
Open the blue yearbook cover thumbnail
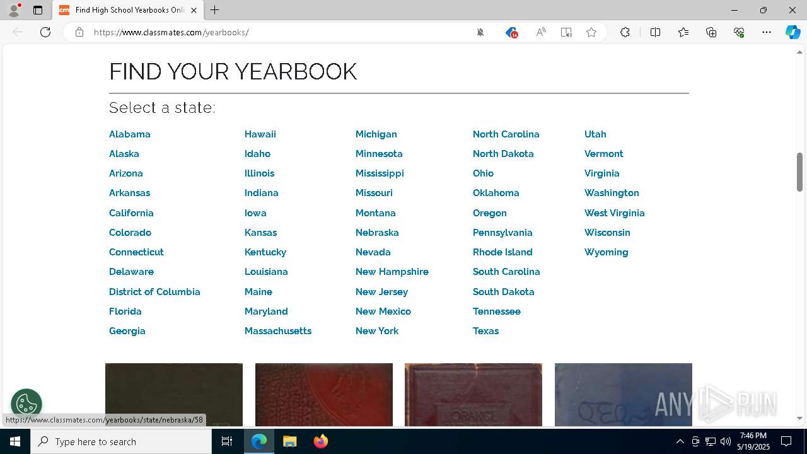[624, 395]
